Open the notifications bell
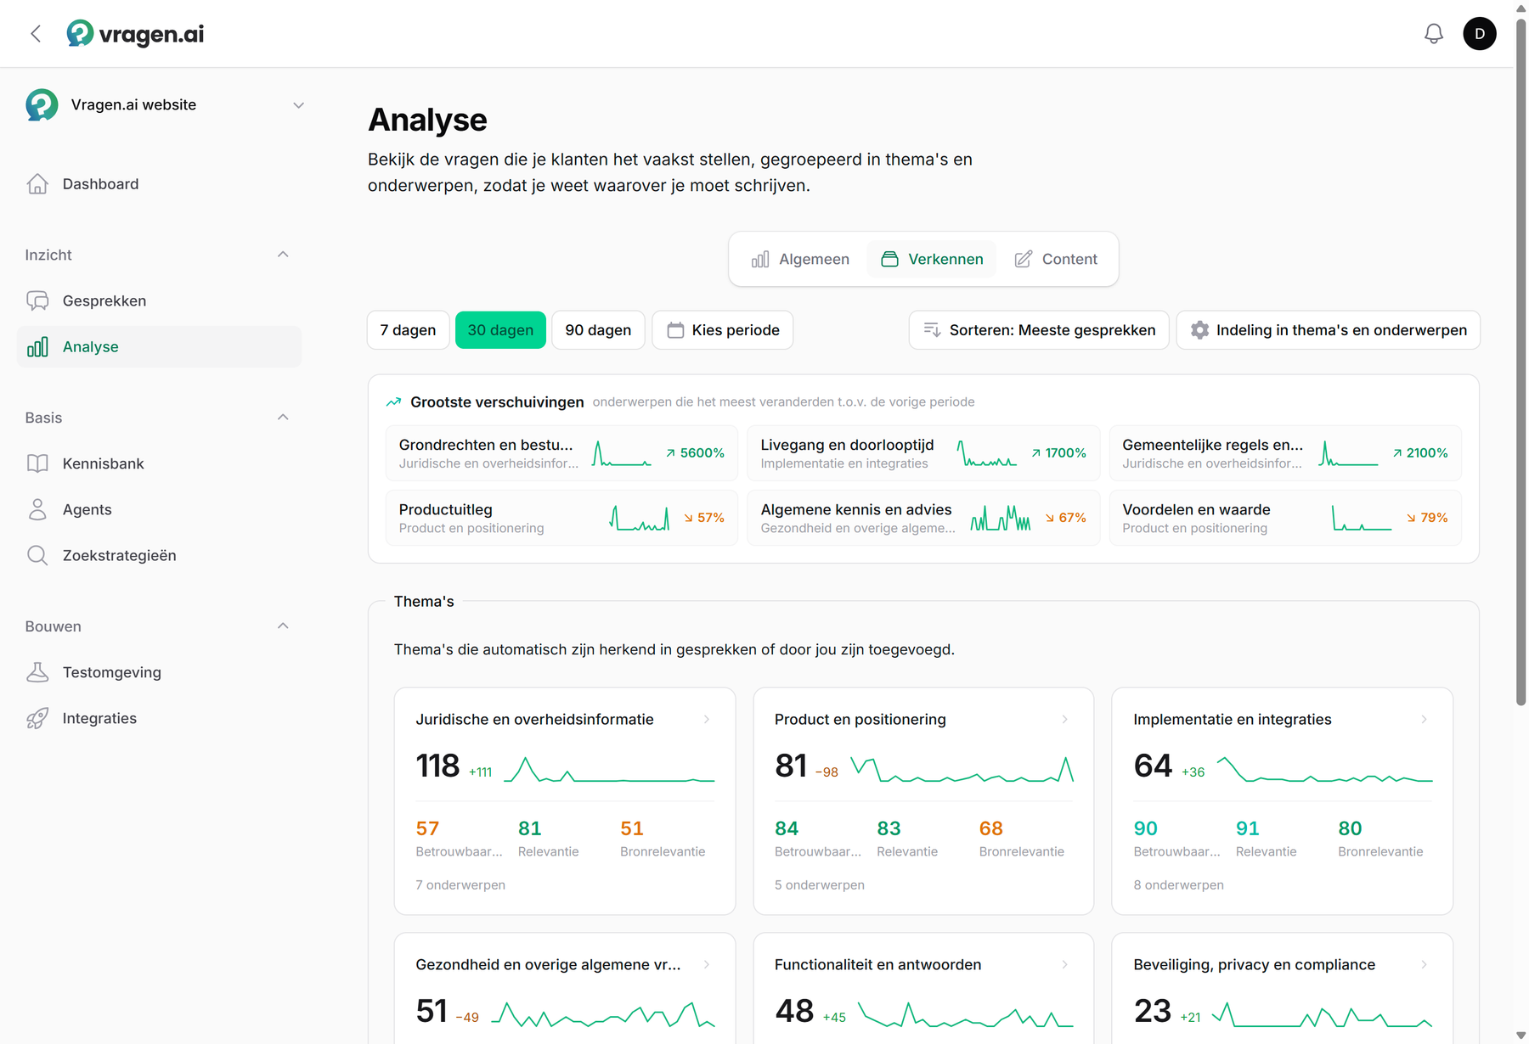The width and height of the screenshot is (1529, 1044). (x=1434, y=34)
